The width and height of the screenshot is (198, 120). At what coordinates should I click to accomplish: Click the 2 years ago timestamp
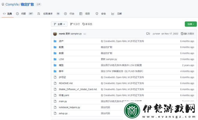click(x=188, y=65)
